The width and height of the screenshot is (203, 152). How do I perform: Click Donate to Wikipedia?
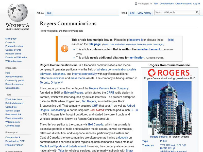pos(16,58)
